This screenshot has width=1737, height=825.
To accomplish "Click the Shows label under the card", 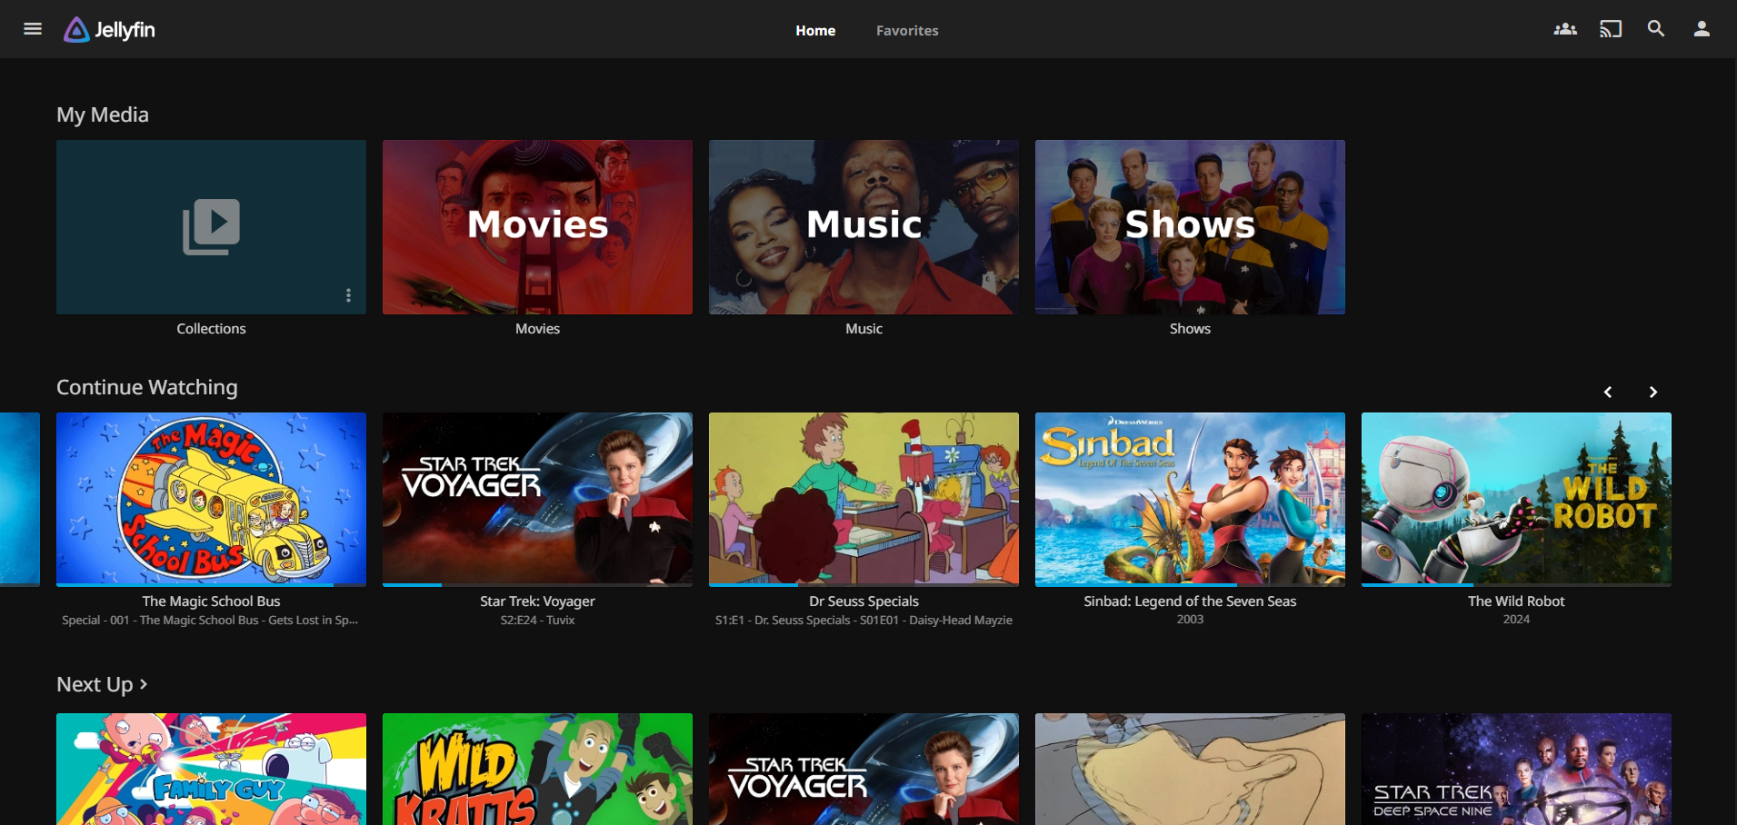I will 1190,329.
